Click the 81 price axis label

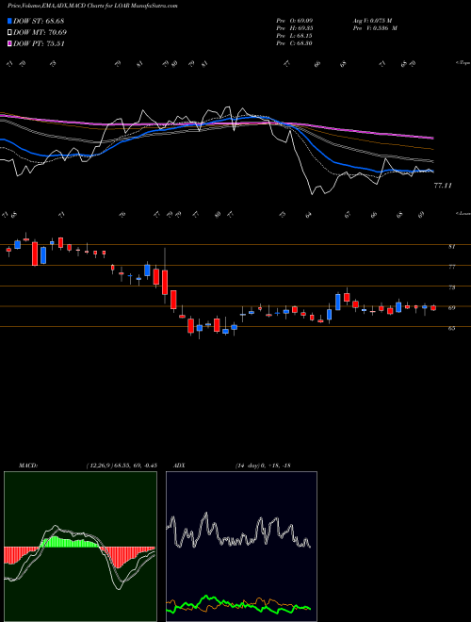pyautogui.click(x=451, y=246)
